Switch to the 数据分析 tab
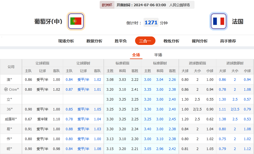Screen dimensions: 254x154 pos(94,41)
